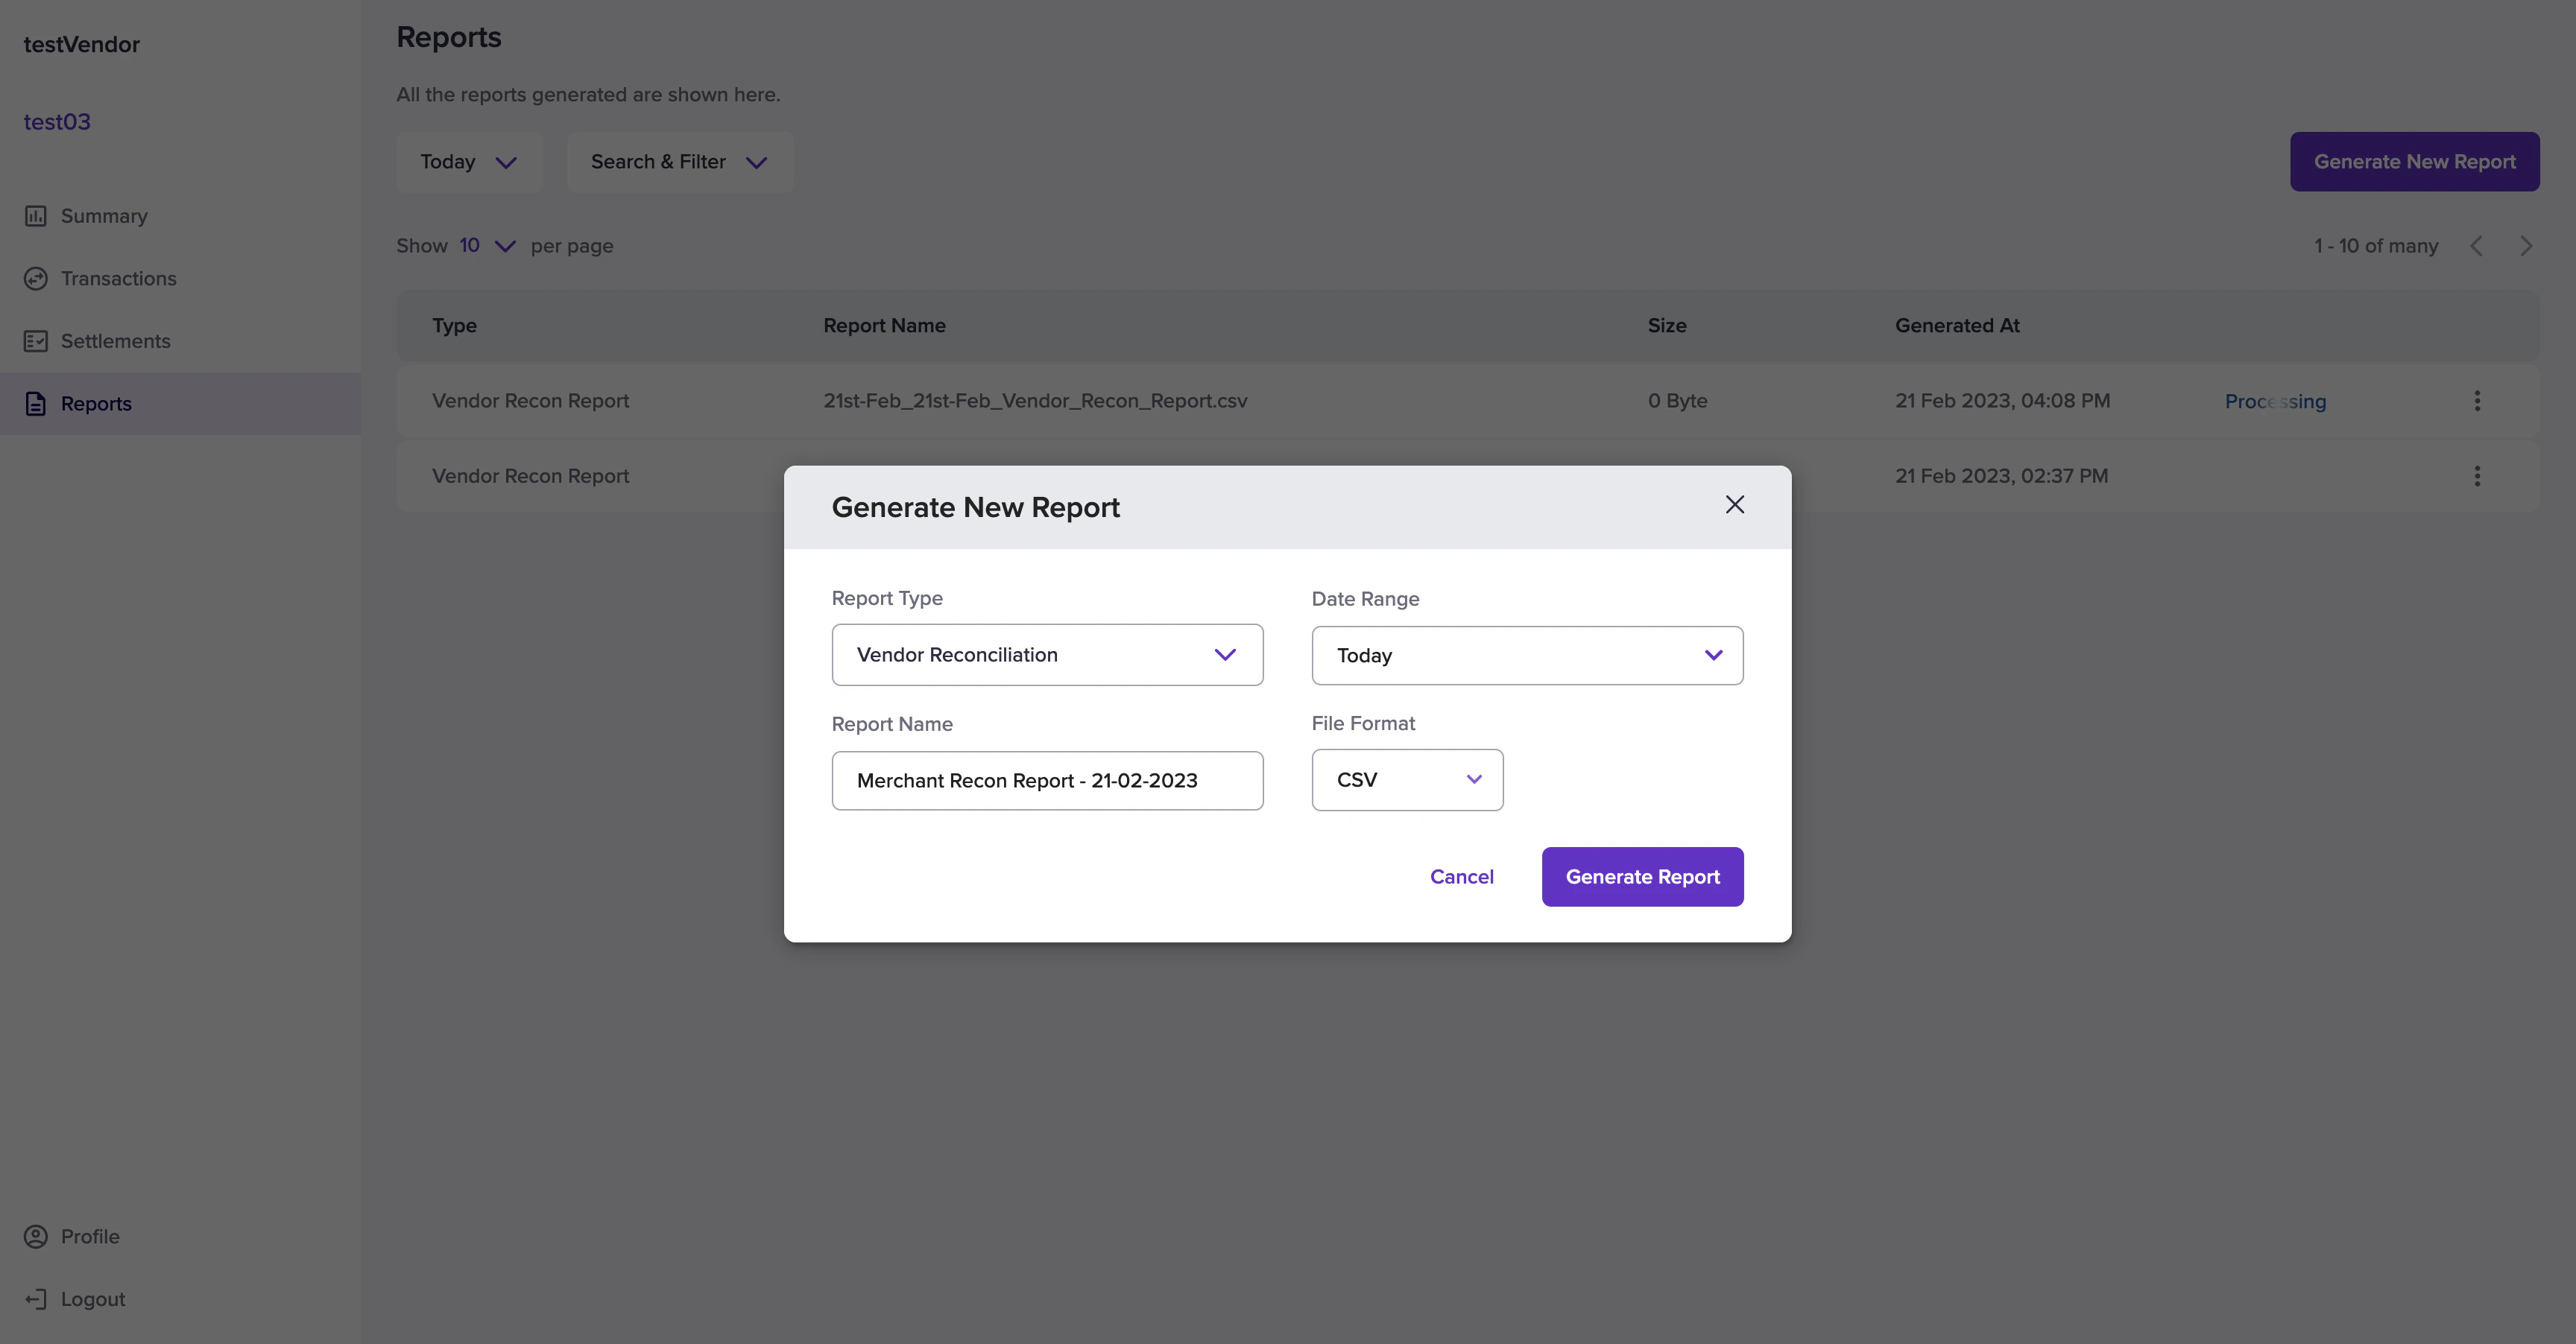Open three-dot menu for 02:37 PM report

coord(2477,475)
